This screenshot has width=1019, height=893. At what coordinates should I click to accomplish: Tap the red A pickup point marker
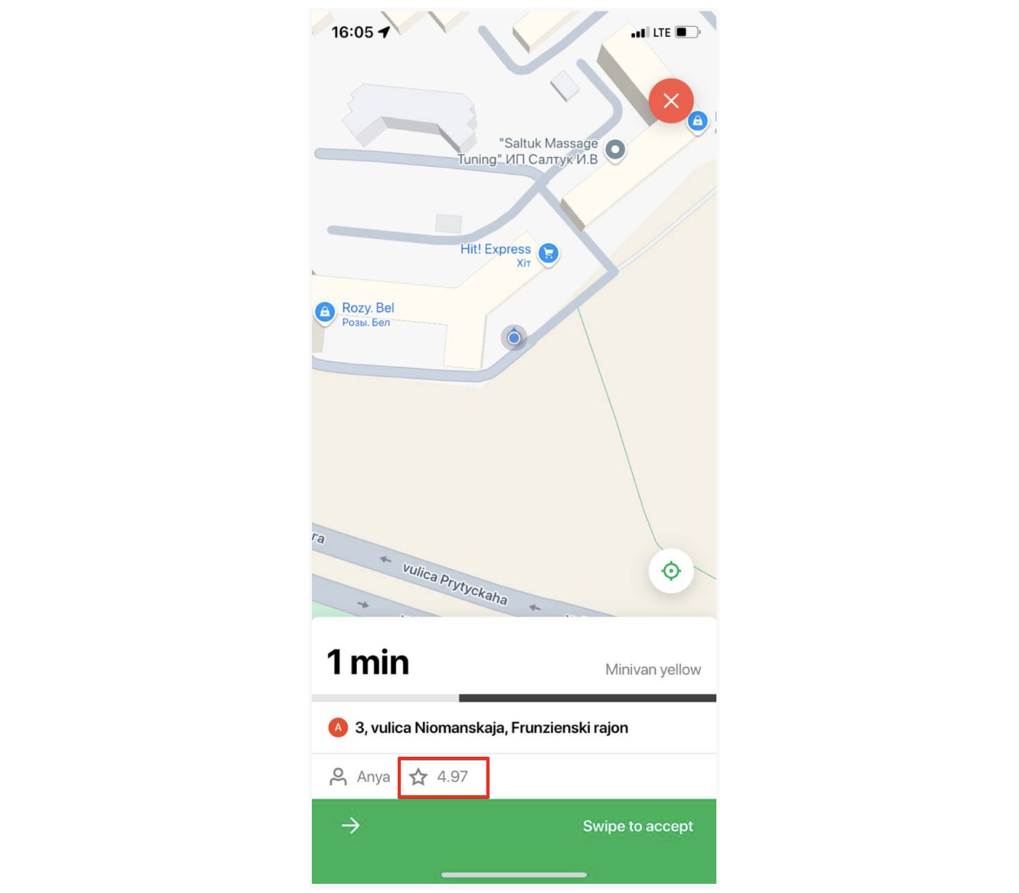pyautogui.click(x=338, y=728)
